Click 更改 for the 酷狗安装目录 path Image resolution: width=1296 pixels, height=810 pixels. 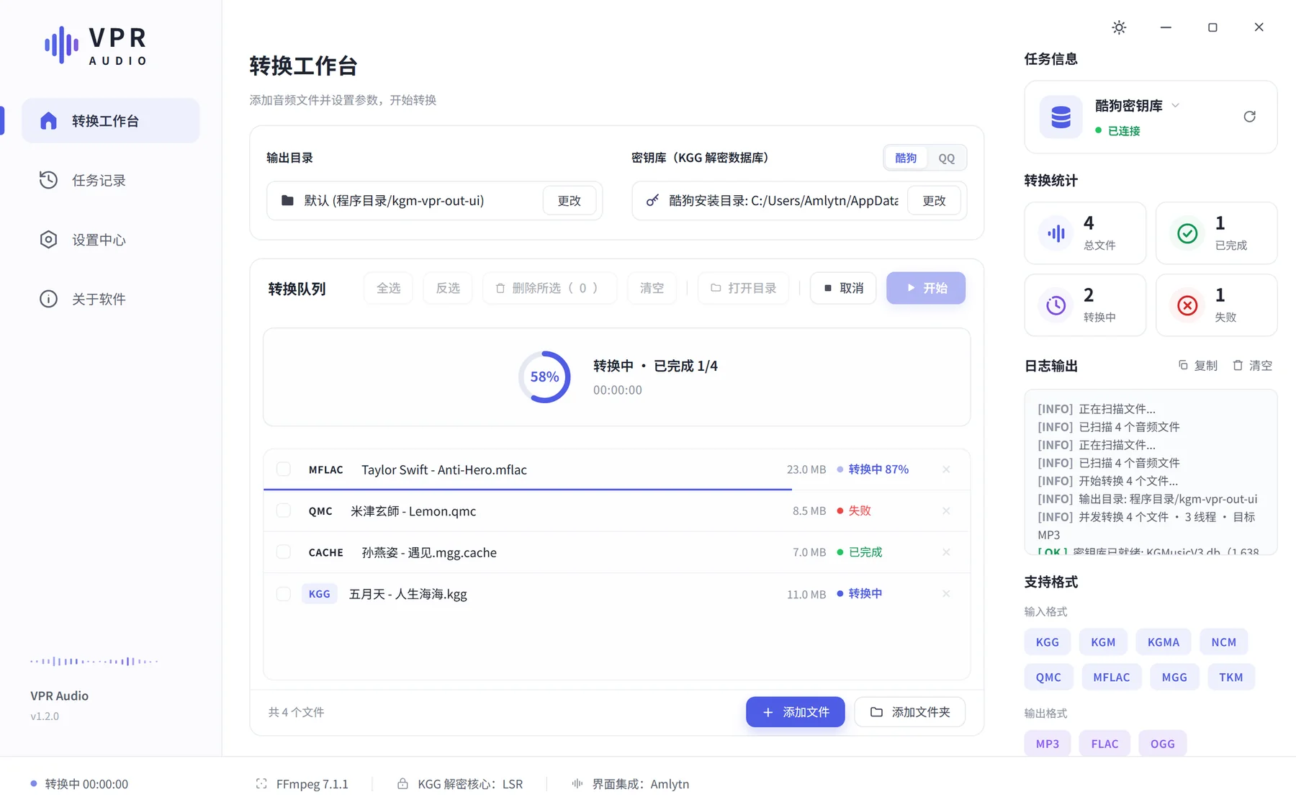point(934,200)
